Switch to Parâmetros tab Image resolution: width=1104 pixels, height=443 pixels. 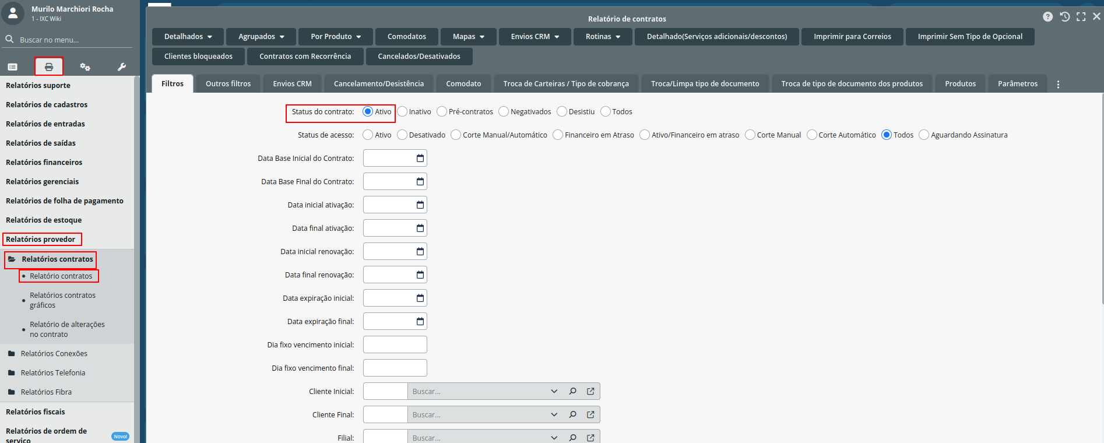(1018, 83)
